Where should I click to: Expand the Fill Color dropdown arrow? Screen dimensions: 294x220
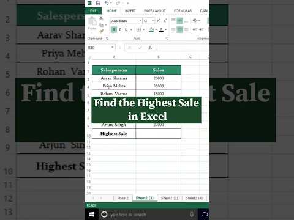(156, 30)
